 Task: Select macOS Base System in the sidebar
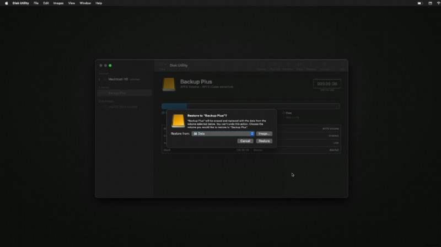(122, 107)
